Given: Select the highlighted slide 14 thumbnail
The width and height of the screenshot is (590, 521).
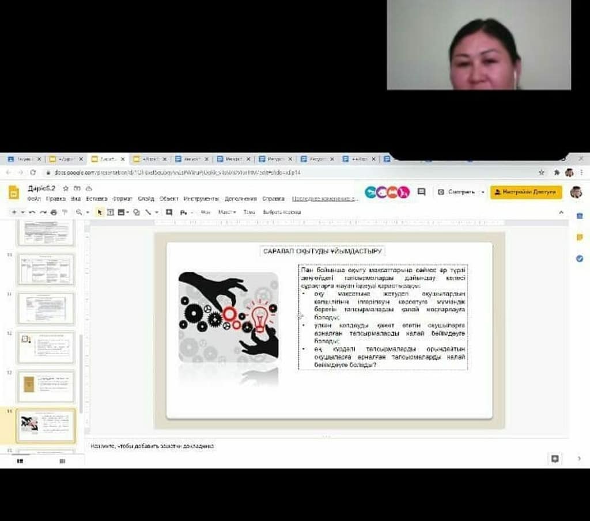Looking at the screenshot, I should 46,425.
